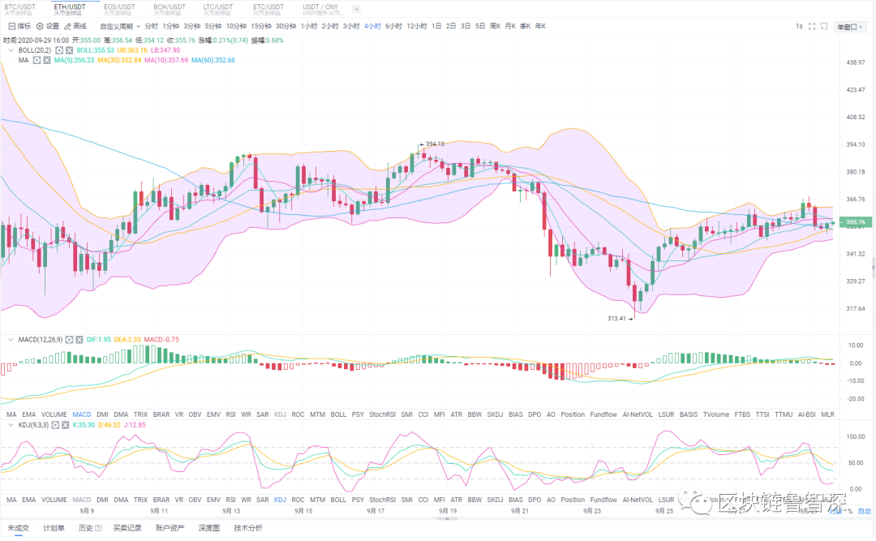Select the 4小时 interval
The width and height of the screenshot is (876, 541).
pos(372,26)
